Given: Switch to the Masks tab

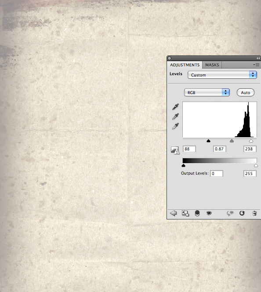Looking at the screenshot, I should 212,65.
